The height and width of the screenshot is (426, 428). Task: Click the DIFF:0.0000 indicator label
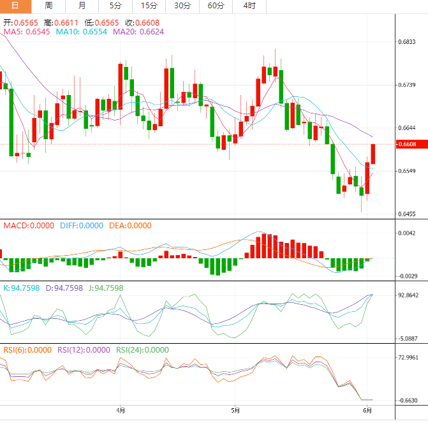(82, 226)
